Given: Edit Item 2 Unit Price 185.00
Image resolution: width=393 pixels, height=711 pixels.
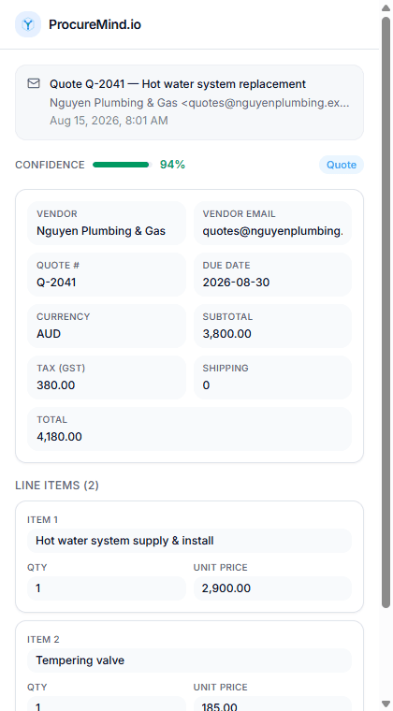Looking at the screenshot, I should click(272, 705).
